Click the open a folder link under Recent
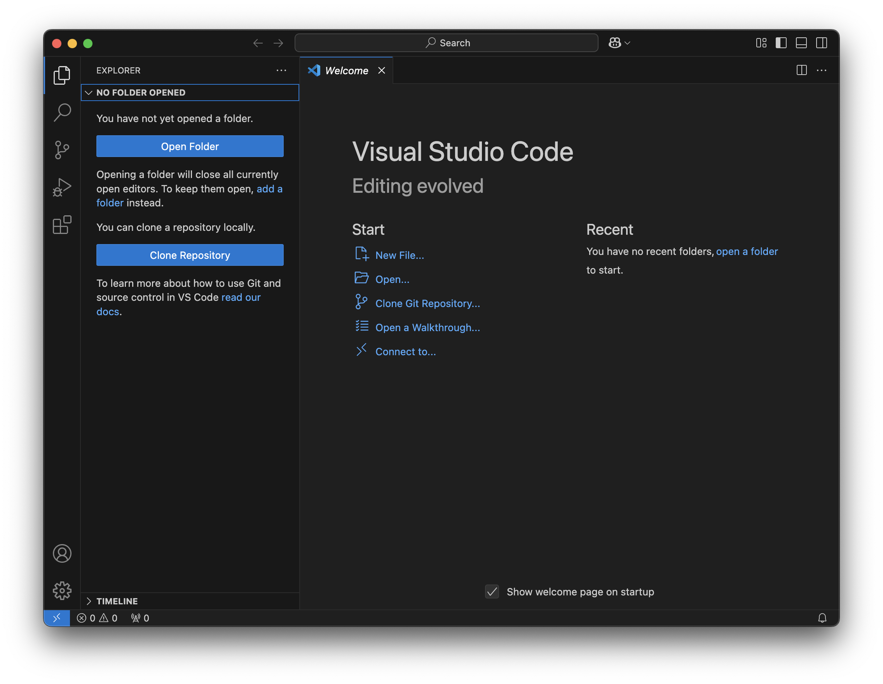883x684 pixels. (746, 251)
